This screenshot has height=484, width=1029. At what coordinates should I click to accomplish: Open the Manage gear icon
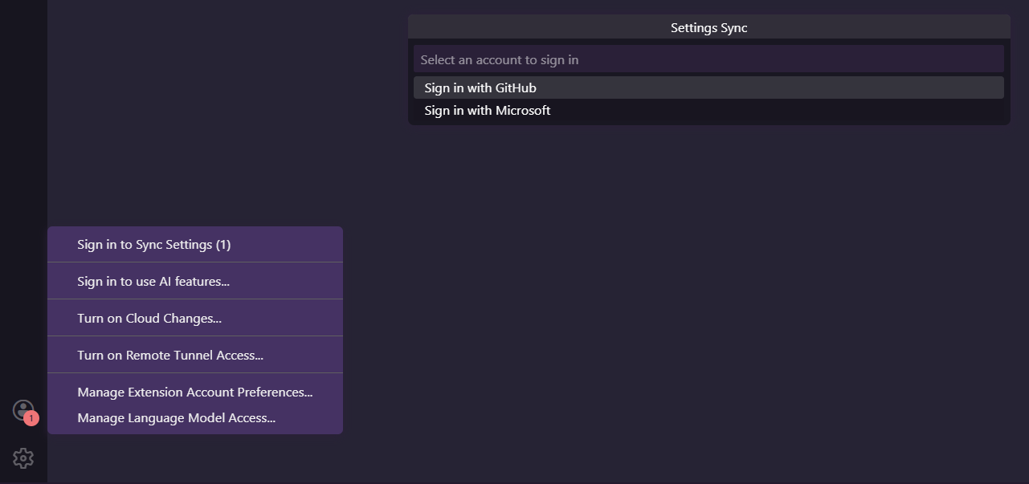pyautogui.click(x=23, y=458)
